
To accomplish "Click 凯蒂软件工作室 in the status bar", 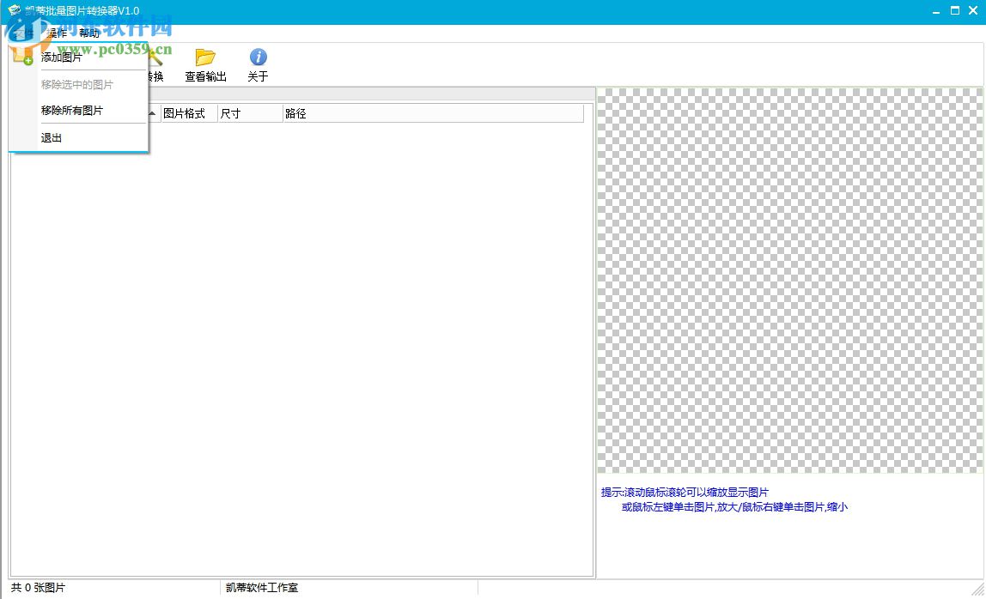I will tap(262, 588).
